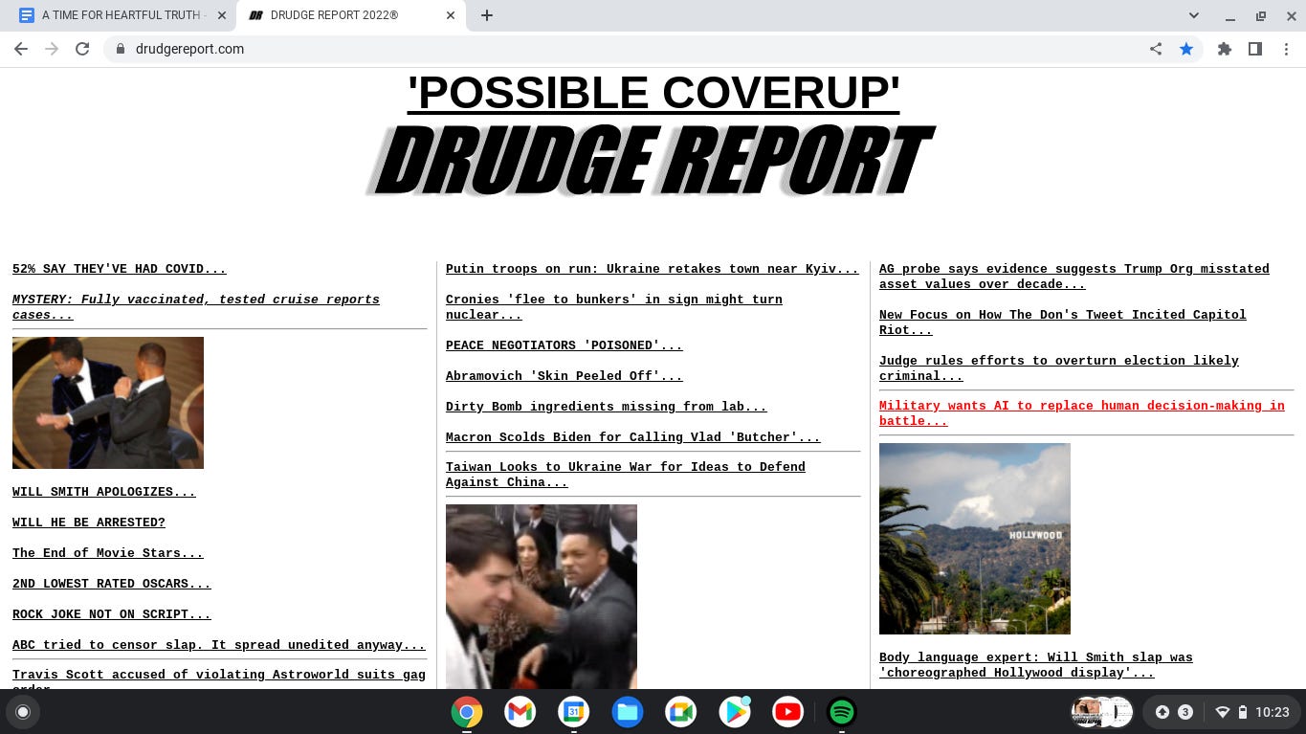Open New Focus on Don's Tweet link
The width and height of the screenshot is (1306, 734).
[x=1063, y=323]
